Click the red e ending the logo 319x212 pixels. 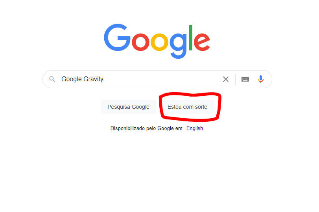[202, 42]
